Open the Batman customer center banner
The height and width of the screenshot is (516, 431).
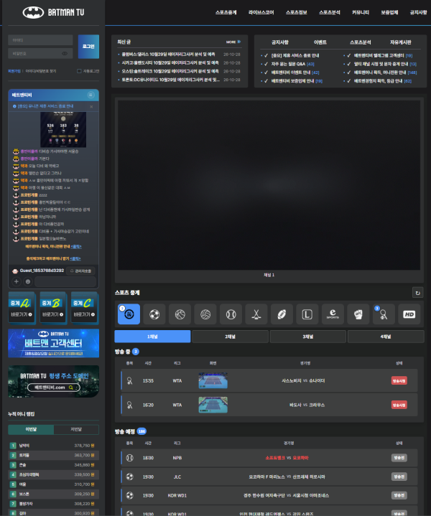[53, 343]
